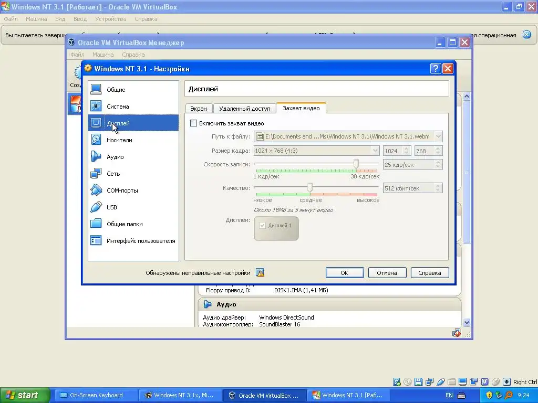Switch to the Удаленный доступ tab

pyautogui.click(x=245, y=108)
